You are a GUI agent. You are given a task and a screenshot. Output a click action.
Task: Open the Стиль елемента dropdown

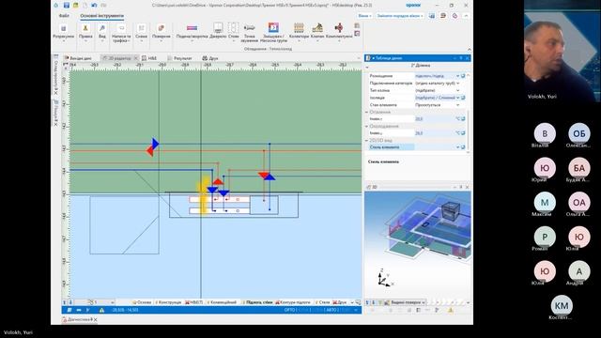click(x=457, y=147)
